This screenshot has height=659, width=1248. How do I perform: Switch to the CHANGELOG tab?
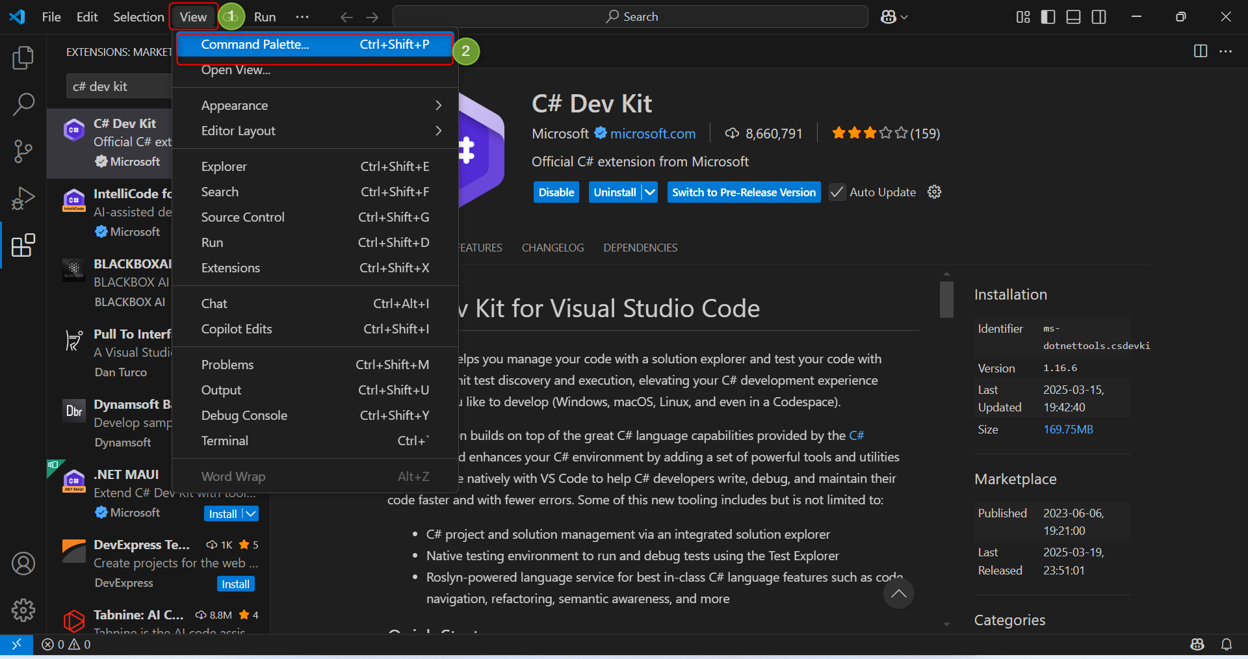(x=552, y=248)
